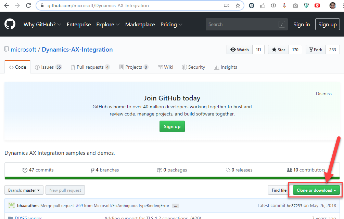The height and width of the screenshot is (219, 344).
Task: Click the repository book icon beside microsoft
Action: coord(7,49)
